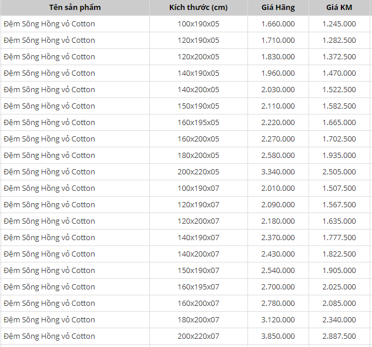The width and height of the screenshot is (372, 347).
Task: Select the size cell 120x200x05
Action: pyautogui.click(x=198, y=57)
